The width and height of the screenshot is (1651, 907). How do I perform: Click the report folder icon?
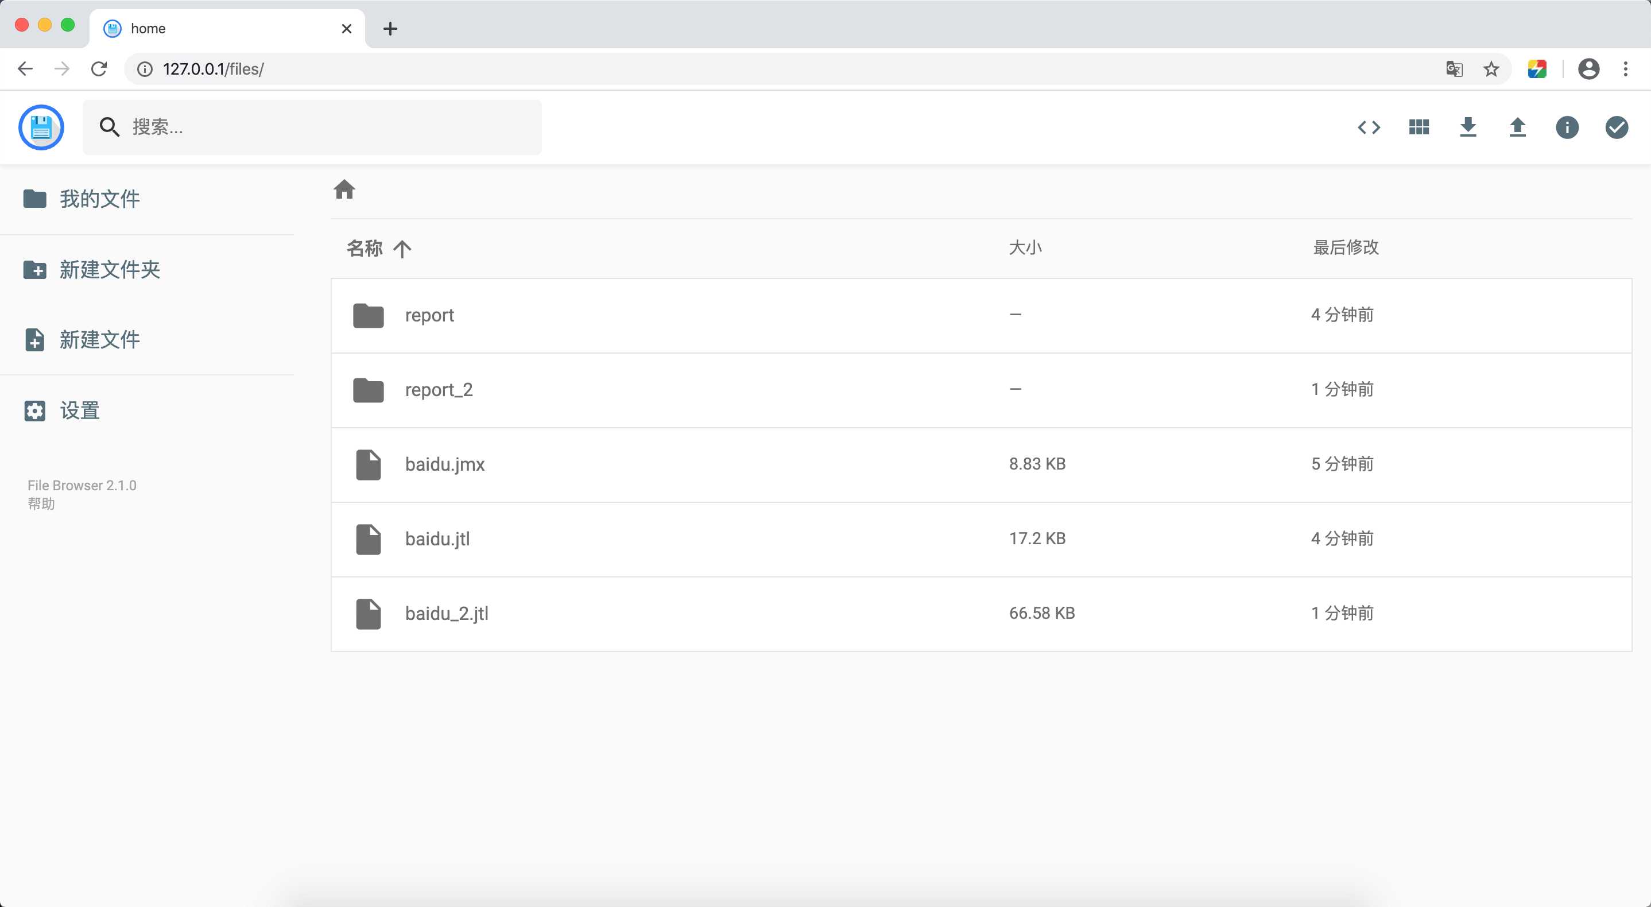point(369,315)
